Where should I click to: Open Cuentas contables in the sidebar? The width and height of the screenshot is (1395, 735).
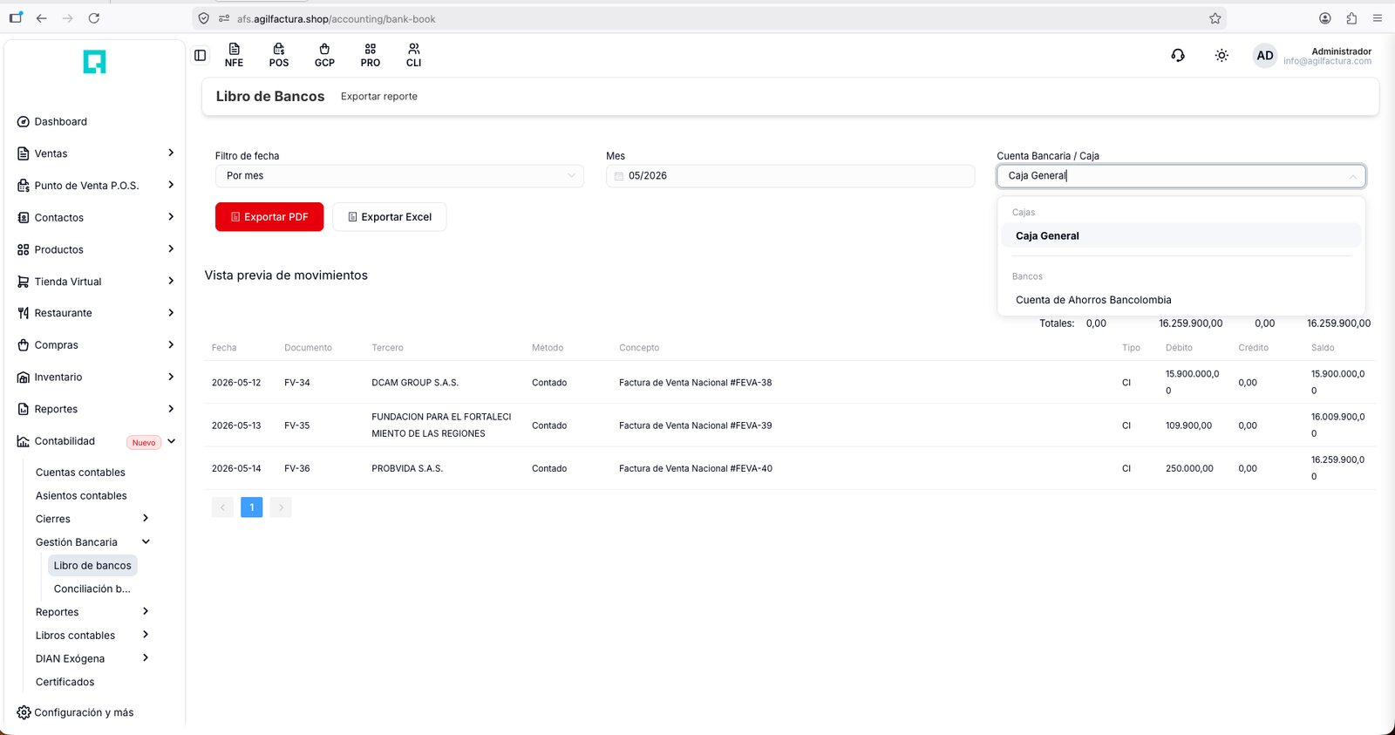[80, 473]
